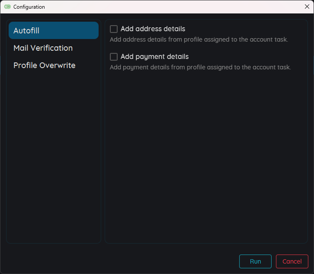
Task: Click the gap between Run and Cancel
Action: pos(274,261)
